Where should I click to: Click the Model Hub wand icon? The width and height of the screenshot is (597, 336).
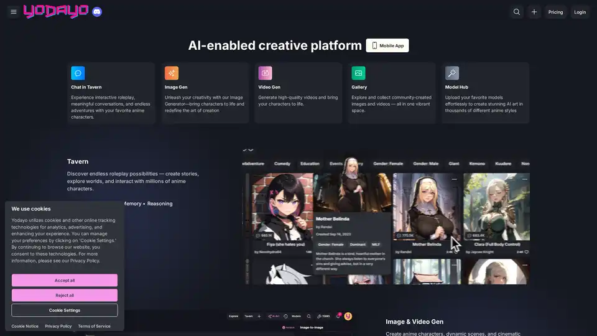[452, 73]
